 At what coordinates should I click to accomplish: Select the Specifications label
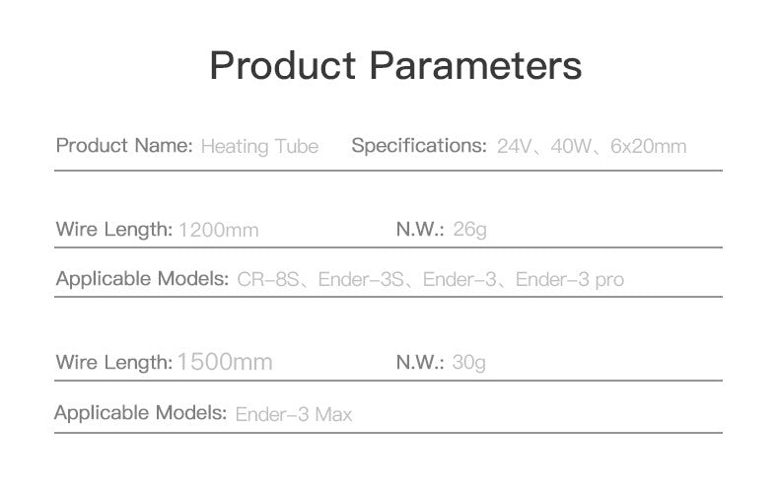click(419, 146)
